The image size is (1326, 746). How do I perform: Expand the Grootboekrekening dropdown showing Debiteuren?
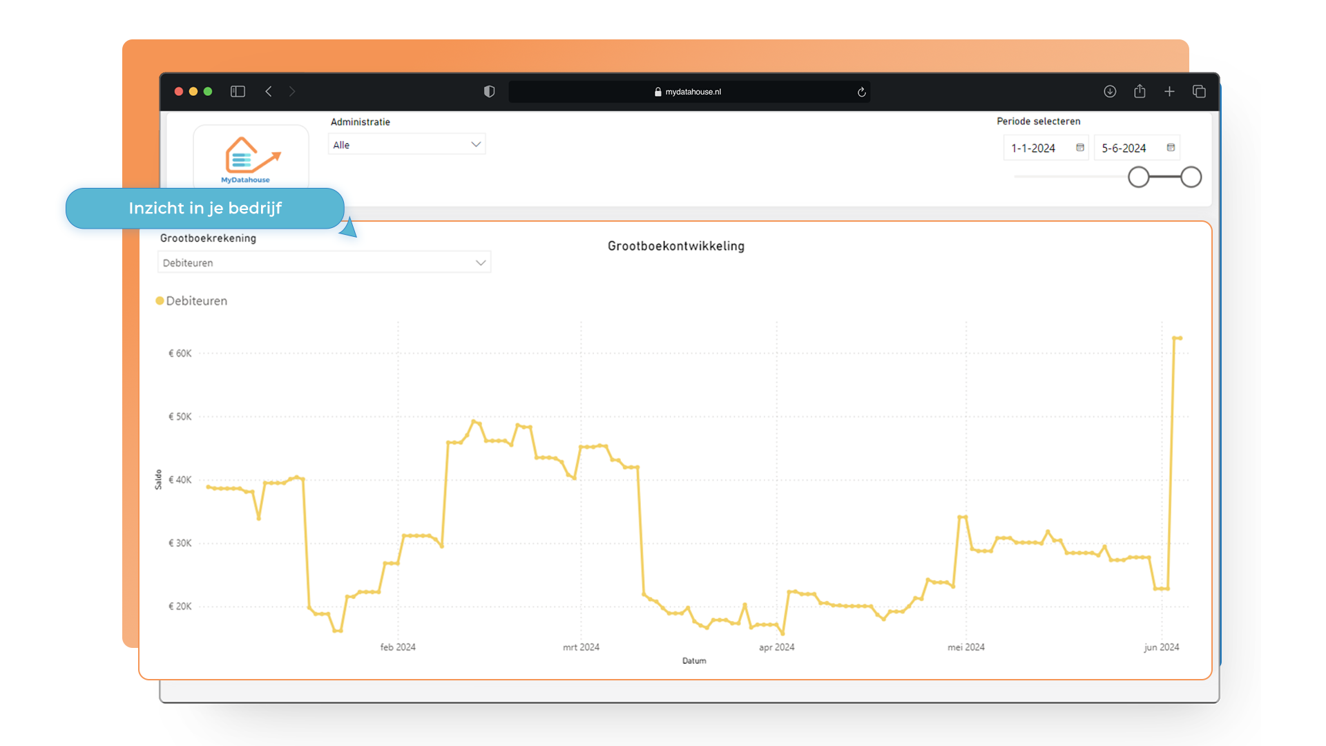point(324,262)
